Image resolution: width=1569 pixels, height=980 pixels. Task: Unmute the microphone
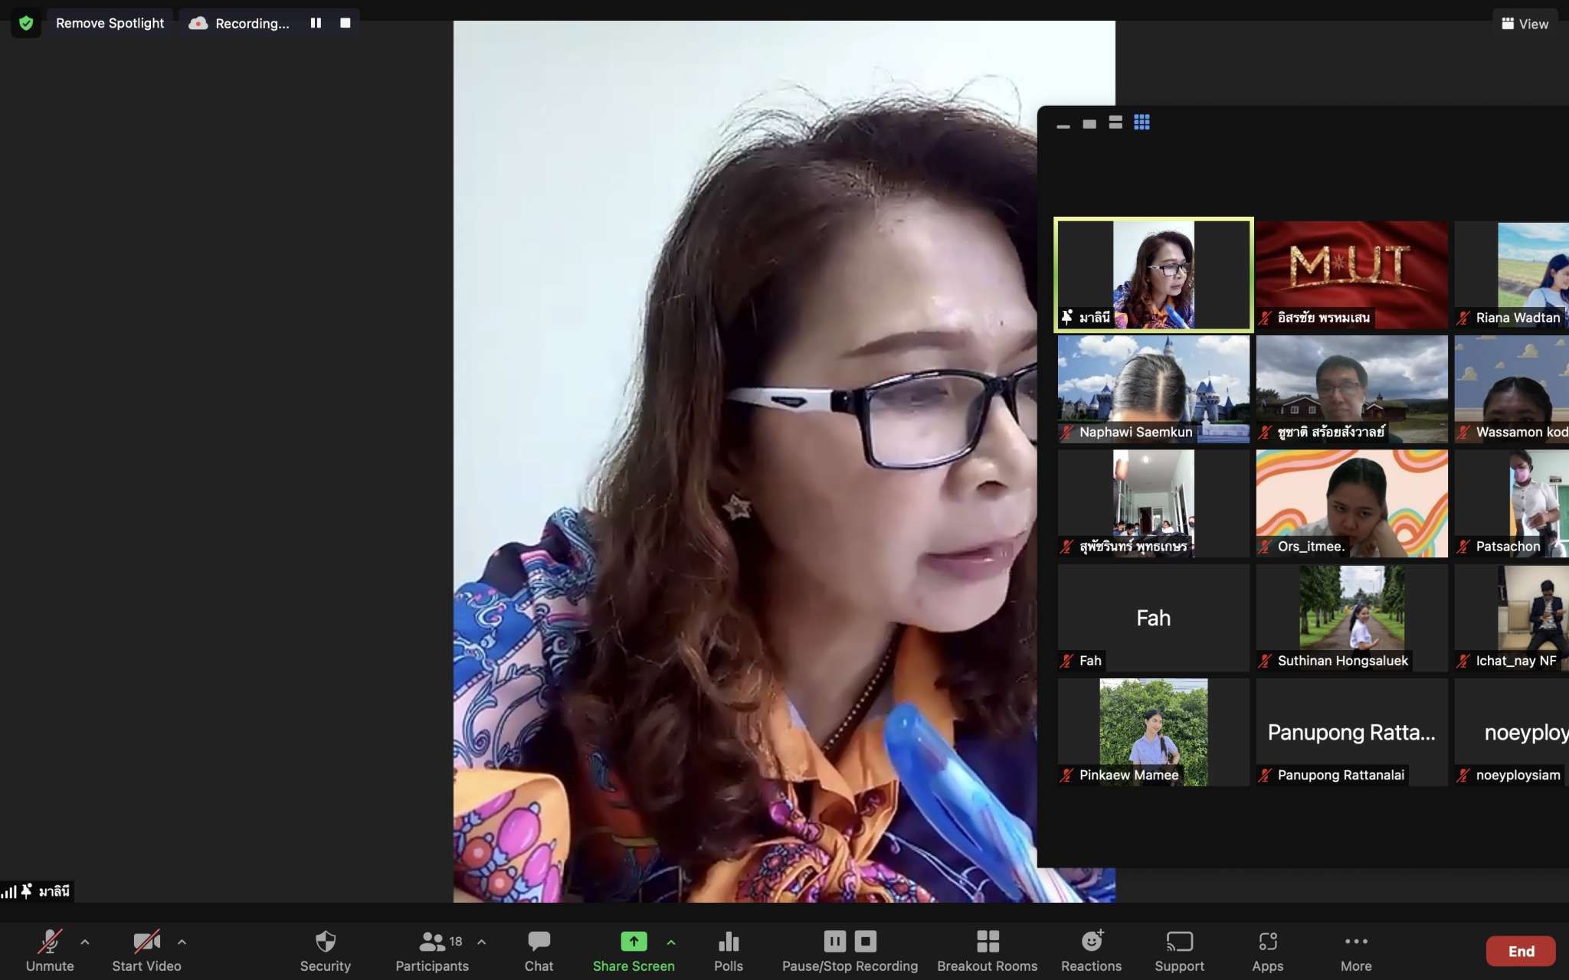(x=50, y=950)
